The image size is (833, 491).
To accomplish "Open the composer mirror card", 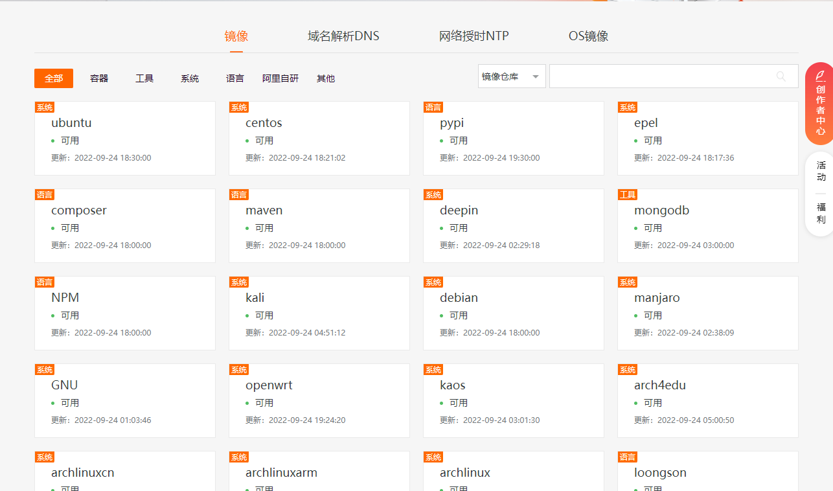I will 125,225.
